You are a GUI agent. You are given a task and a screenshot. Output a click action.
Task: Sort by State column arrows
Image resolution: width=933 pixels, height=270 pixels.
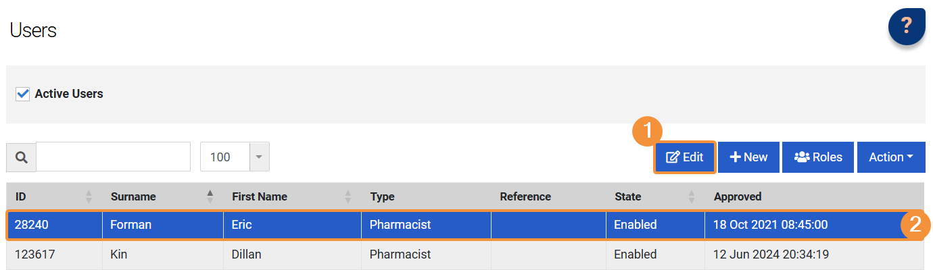(x=692, y=197)
